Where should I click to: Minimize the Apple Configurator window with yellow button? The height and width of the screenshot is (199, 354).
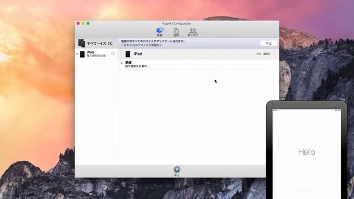83,23
